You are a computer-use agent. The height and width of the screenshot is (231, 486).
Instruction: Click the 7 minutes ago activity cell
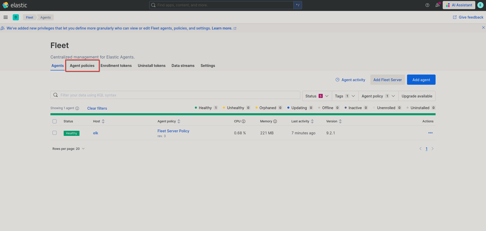[303, 133]
